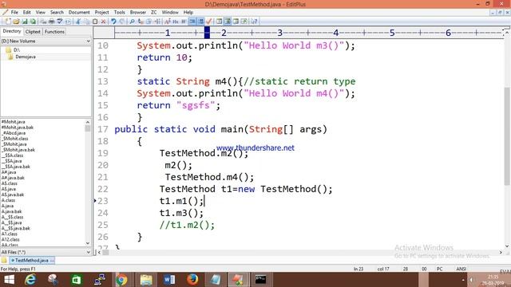
Task: Click scroll-up arrow of file list
Action: click(88, 122)
